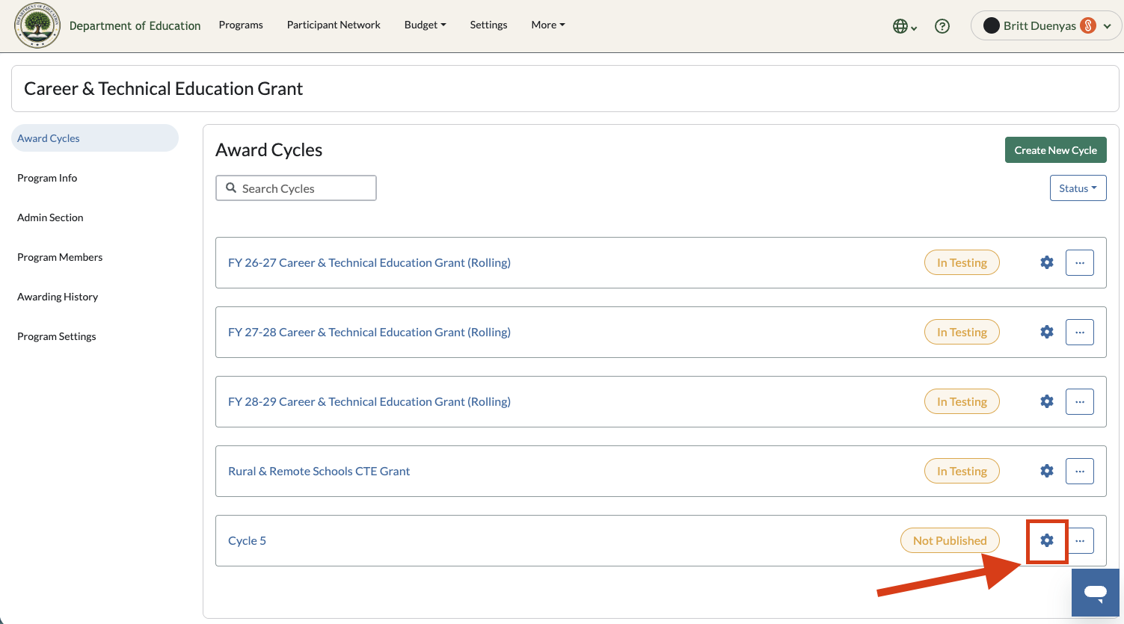Open gear settings for FY 26-27 cycle
The width and height of the screenshot is (1124, 624).
[1047, 262]
